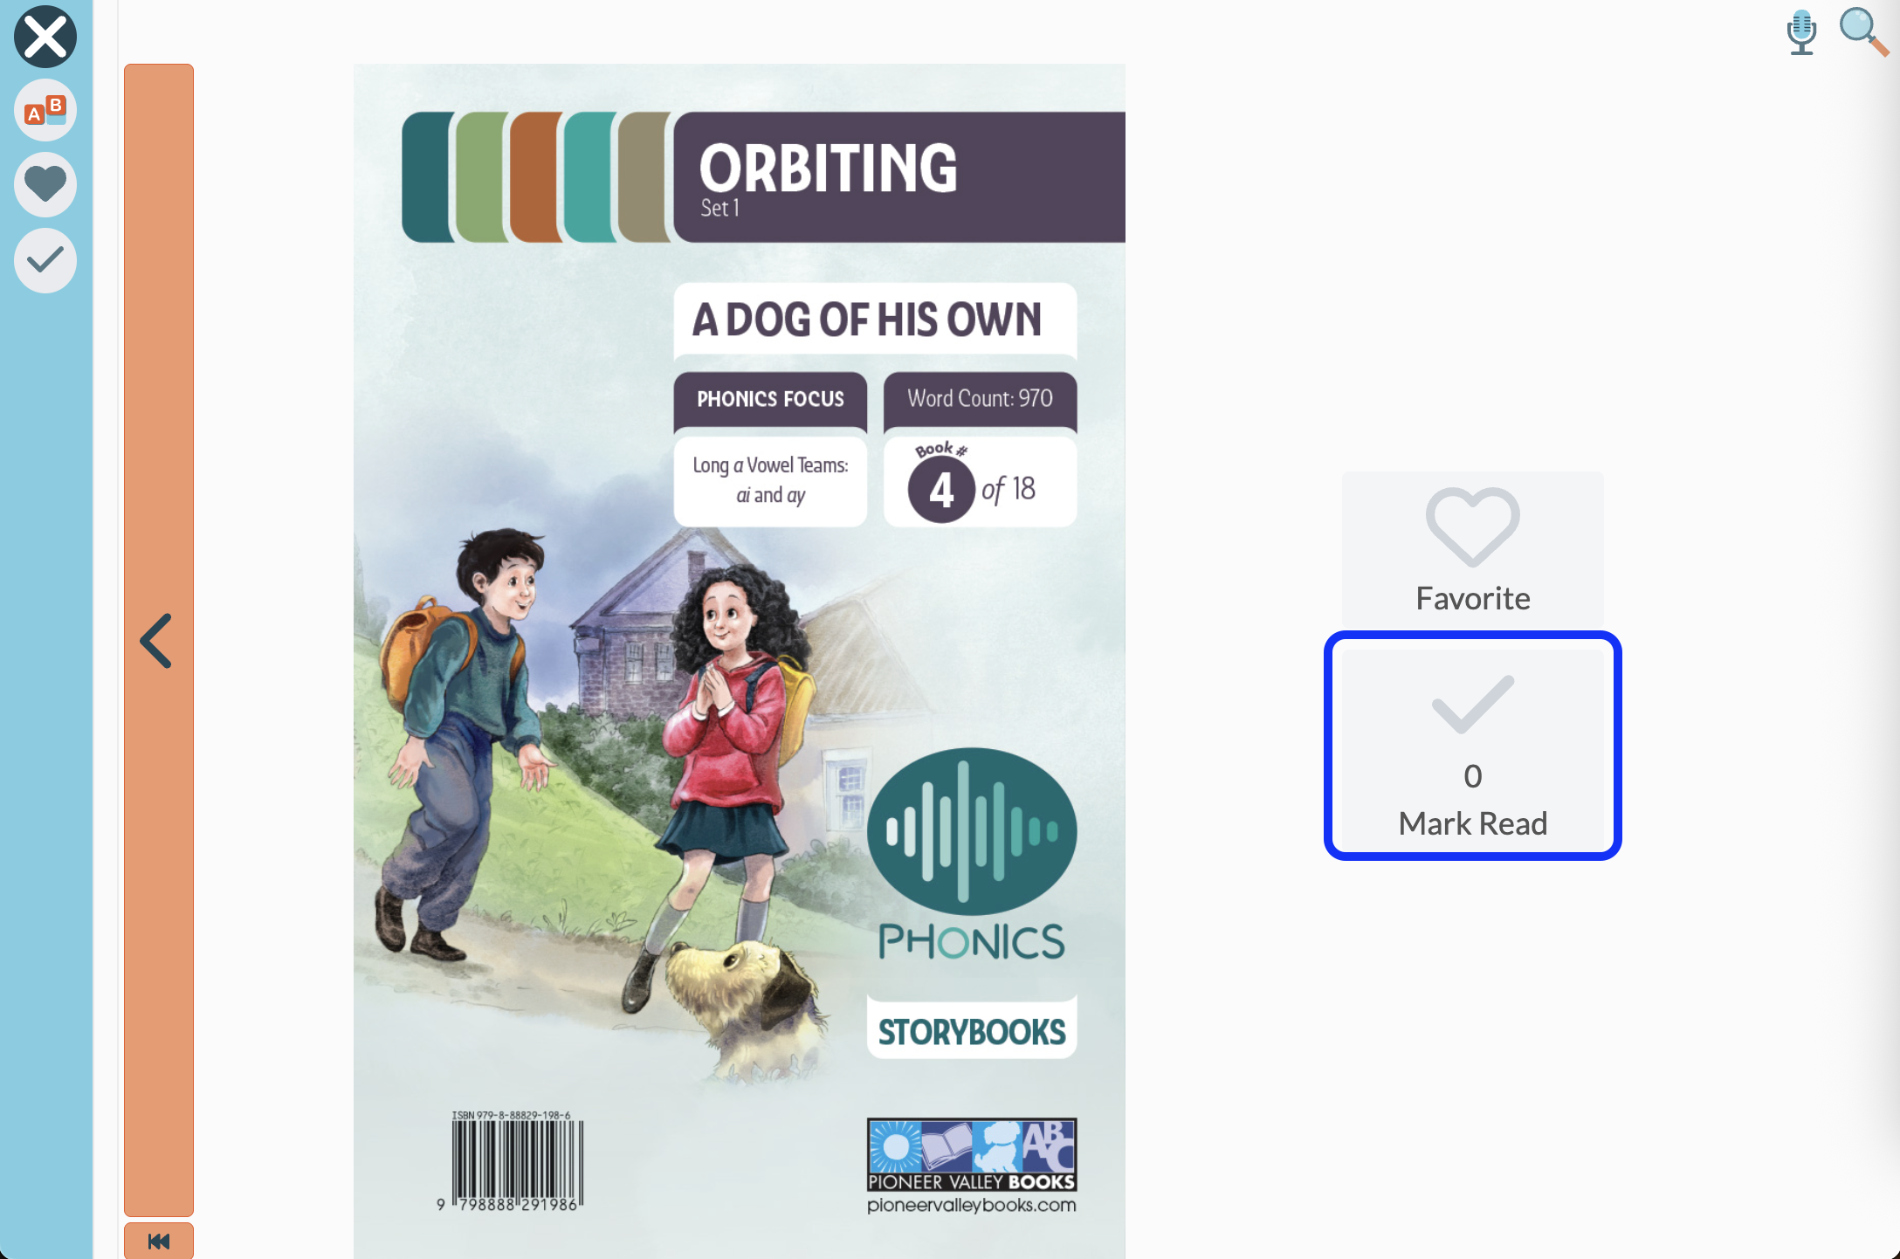The image size is (1900, 1259).
Task: Open the magnifying glass zoom tool
Action: tap(1863, 32)
